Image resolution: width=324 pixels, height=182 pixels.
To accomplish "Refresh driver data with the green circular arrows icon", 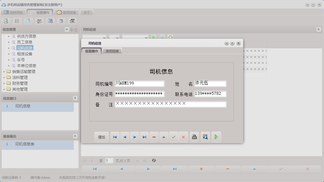I will [170, 37].
